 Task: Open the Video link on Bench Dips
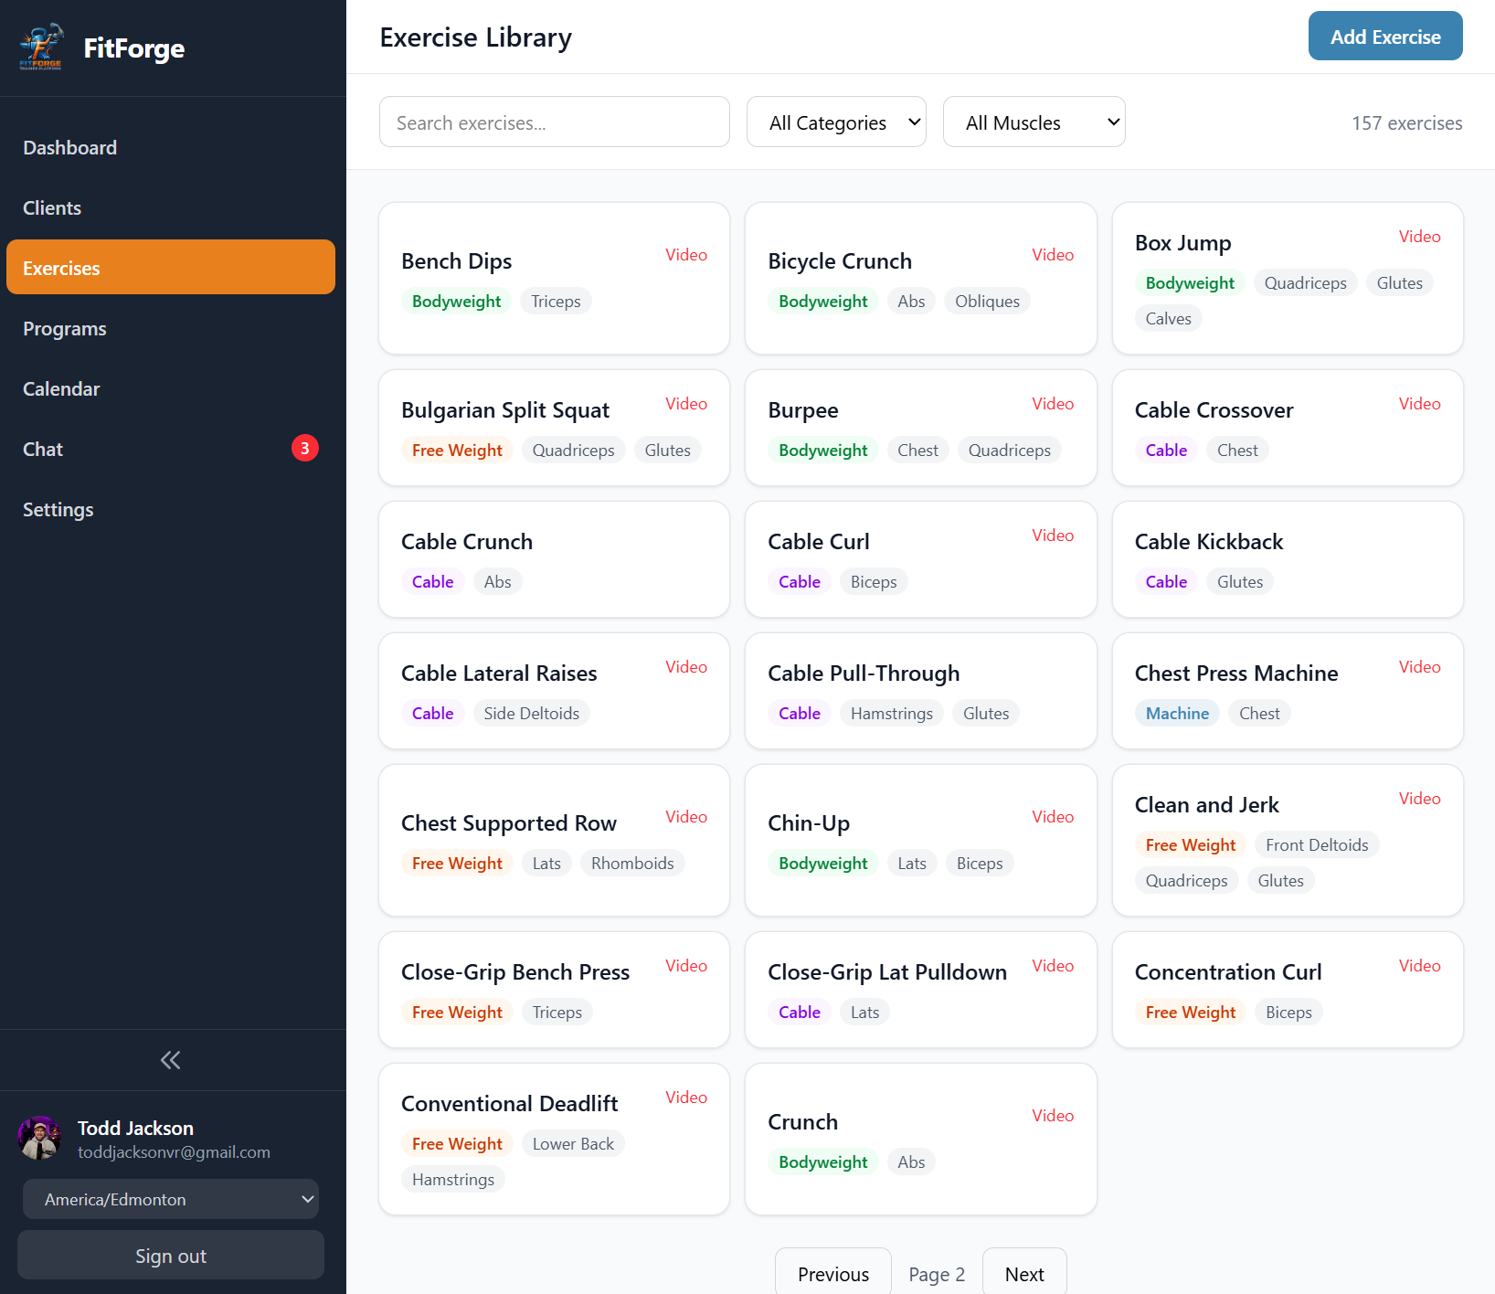click(x=685, y=254)
